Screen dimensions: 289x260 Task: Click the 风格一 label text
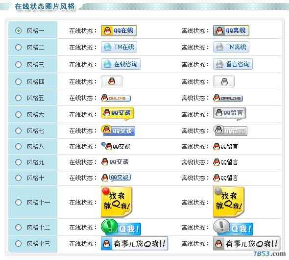pyautogui.click(x=35, y=30)
